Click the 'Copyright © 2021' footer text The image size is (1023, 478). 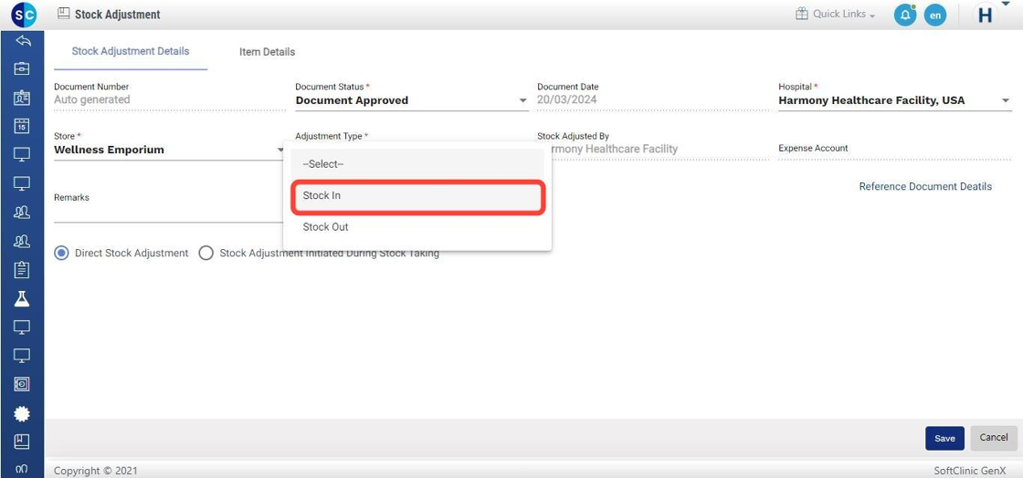[96, 470]
